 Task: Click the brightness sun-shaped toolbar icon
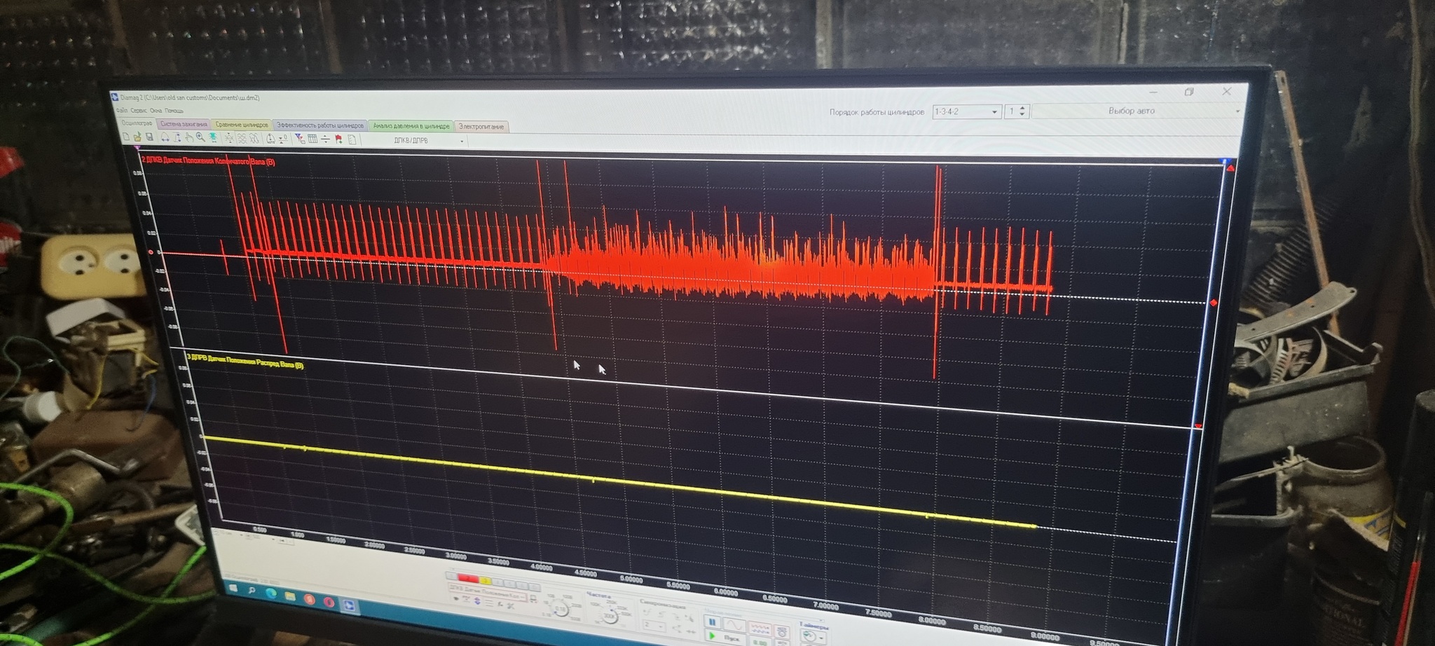point(229,139)
